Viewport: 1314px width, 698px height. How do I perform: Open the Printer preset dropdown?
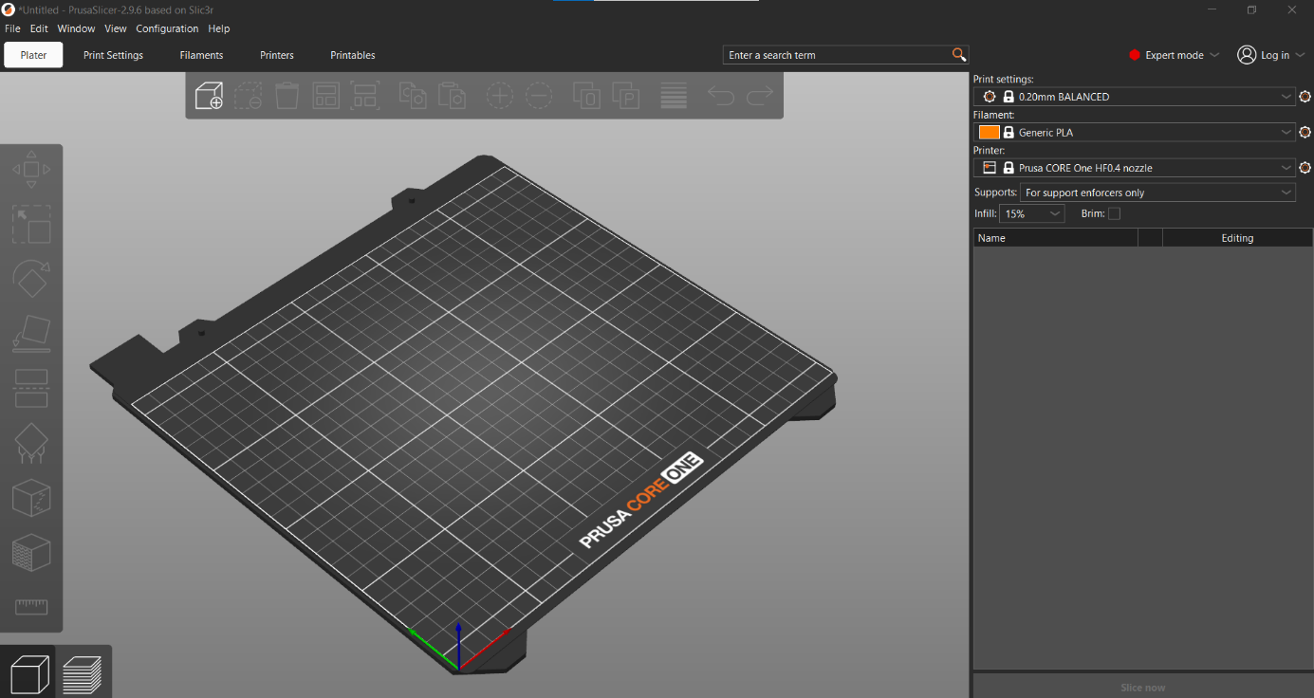coord(1135,168)
